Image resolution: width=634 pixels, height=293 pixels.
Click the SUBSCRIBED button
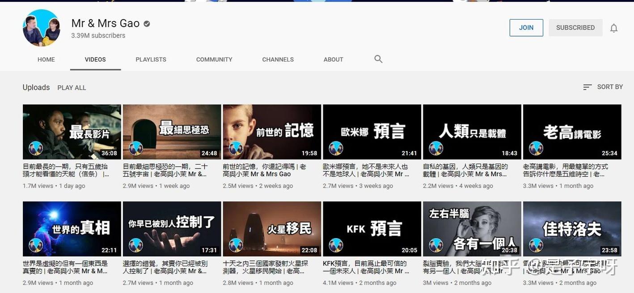tap(575, 28)
